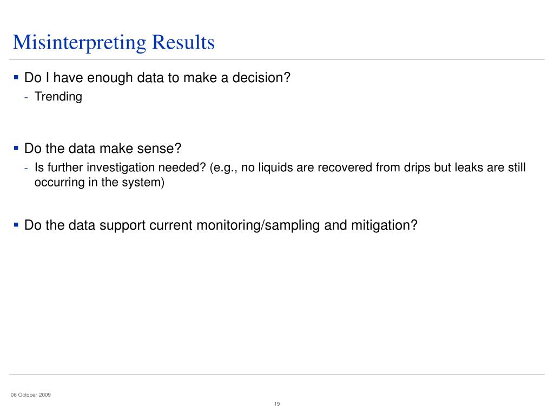Click the blue bullet before 'Do the data support'
Image resolution: width=554 pixels, height=415 pixels.
pos(16,224)
